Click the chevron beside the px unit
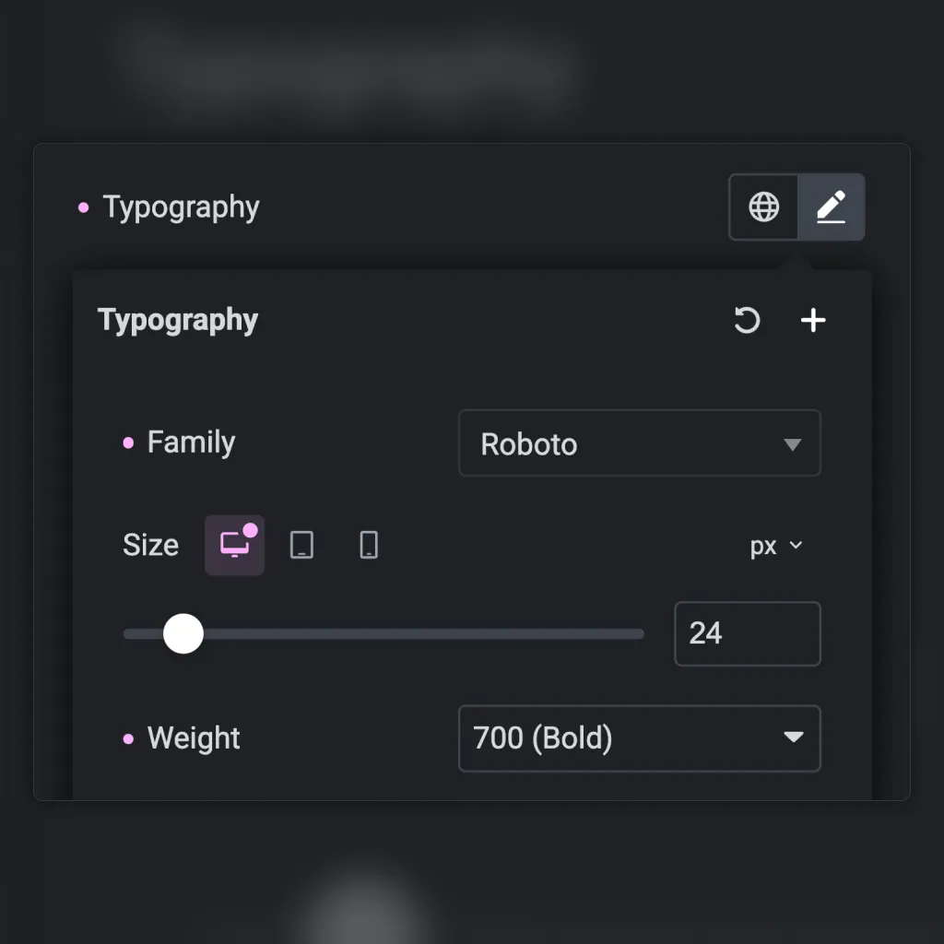This screenshot has height=944, width=944. 796,546
